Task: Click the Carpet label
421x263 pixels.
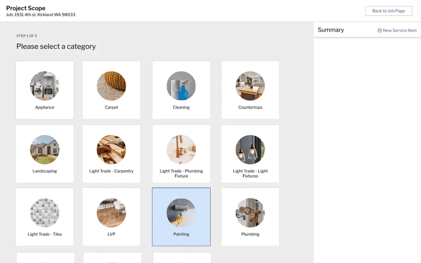Action: pyautogui.click(x=111, y=107)
